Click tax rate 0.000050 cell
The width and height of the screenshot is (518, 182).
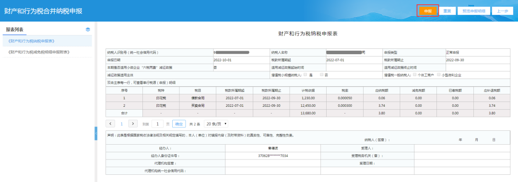coord(345,98)
